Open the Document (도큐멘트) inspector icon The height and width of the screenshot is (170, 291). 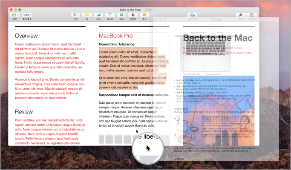pos(252,15)
